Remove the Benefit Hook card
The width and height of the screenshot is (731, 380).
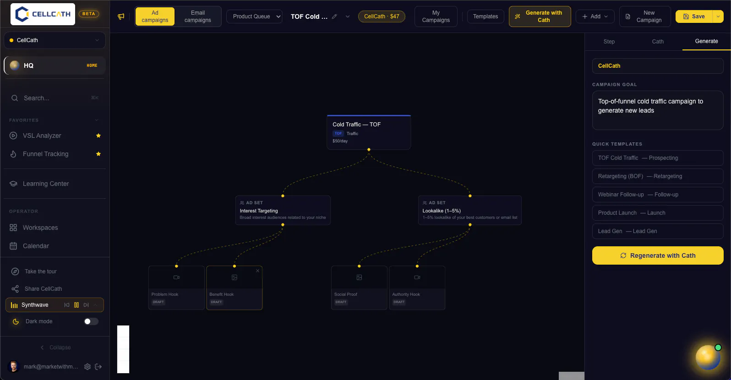click(257, 271)
